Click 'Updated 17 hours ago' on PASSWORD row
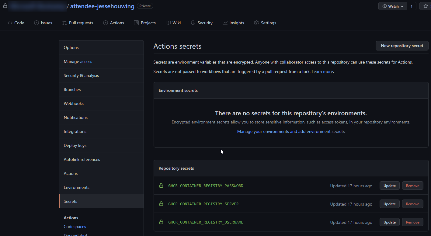This screenshot has height=236, width=431. 351,186
